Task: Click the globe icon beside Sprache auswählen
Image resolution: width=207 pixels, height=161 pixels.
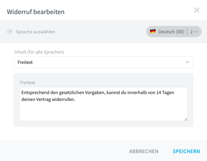Action: pos(10,32)
